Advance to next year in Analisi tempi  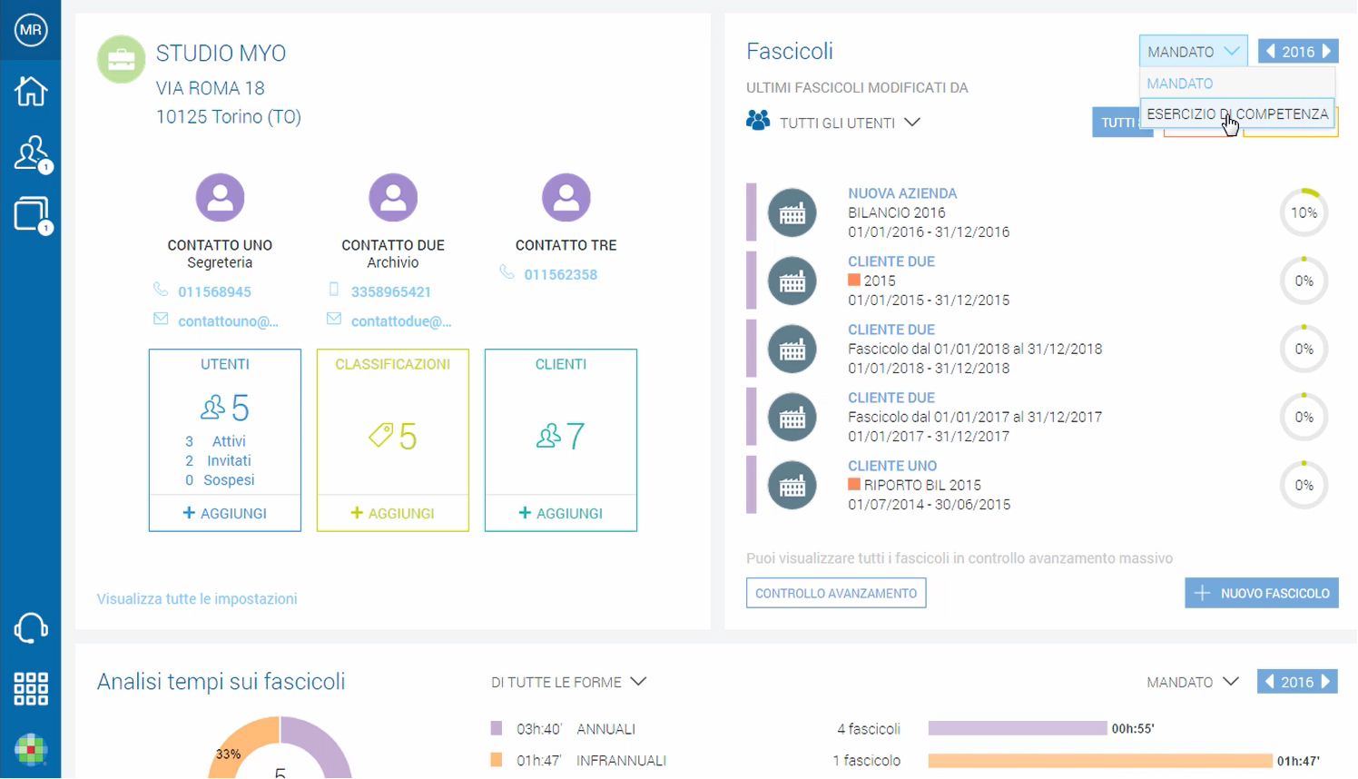1326,682
